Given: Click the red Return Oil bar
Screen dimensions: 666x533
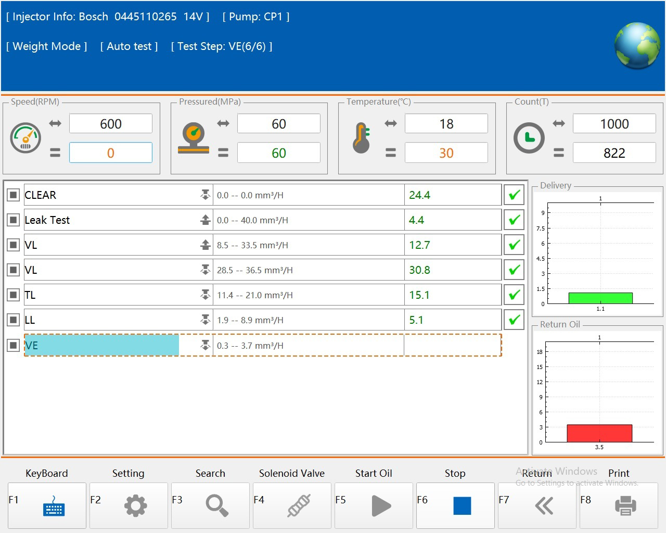Looking at the screenshot, I should 599,433.
